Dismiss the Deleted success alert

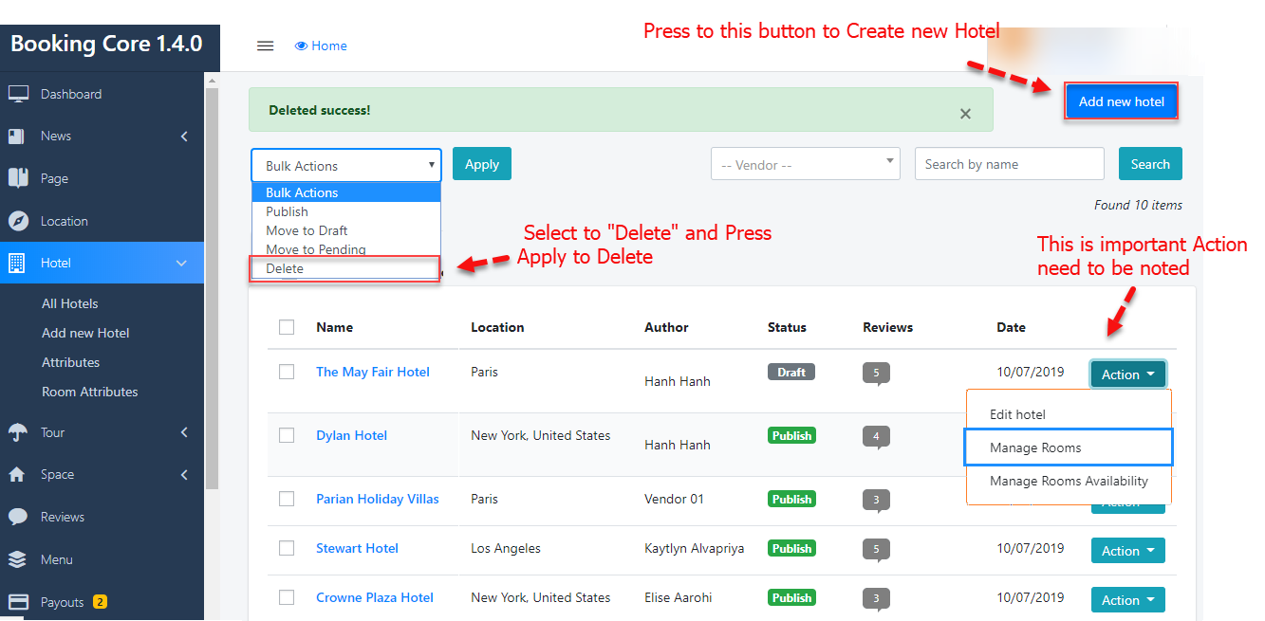pyautogui.click(x=965, y=114)
